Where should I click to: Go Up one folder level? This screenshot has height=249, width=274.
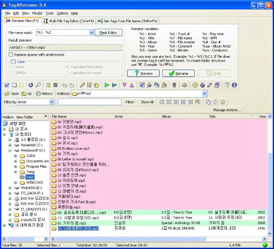click(27, 94)
